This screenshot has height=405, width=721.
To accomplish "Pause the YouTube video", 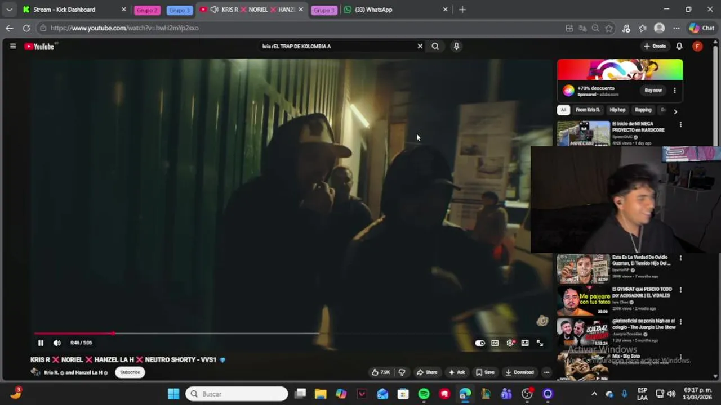I will 41,343.
